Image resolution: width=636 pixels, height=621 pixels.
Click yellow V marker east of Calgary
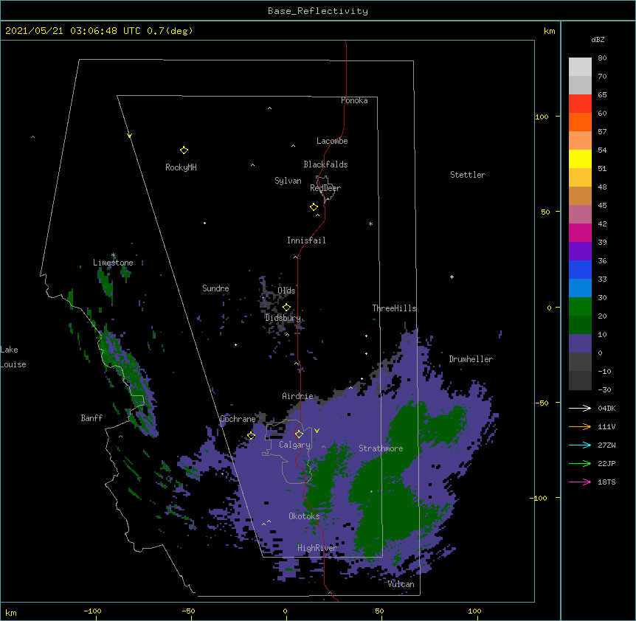(x=317, y=431)
